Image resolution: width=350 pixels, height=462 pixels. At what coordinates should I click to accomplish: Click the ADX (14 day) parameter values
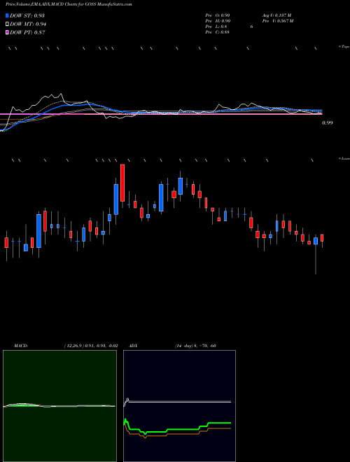(195, 346)
